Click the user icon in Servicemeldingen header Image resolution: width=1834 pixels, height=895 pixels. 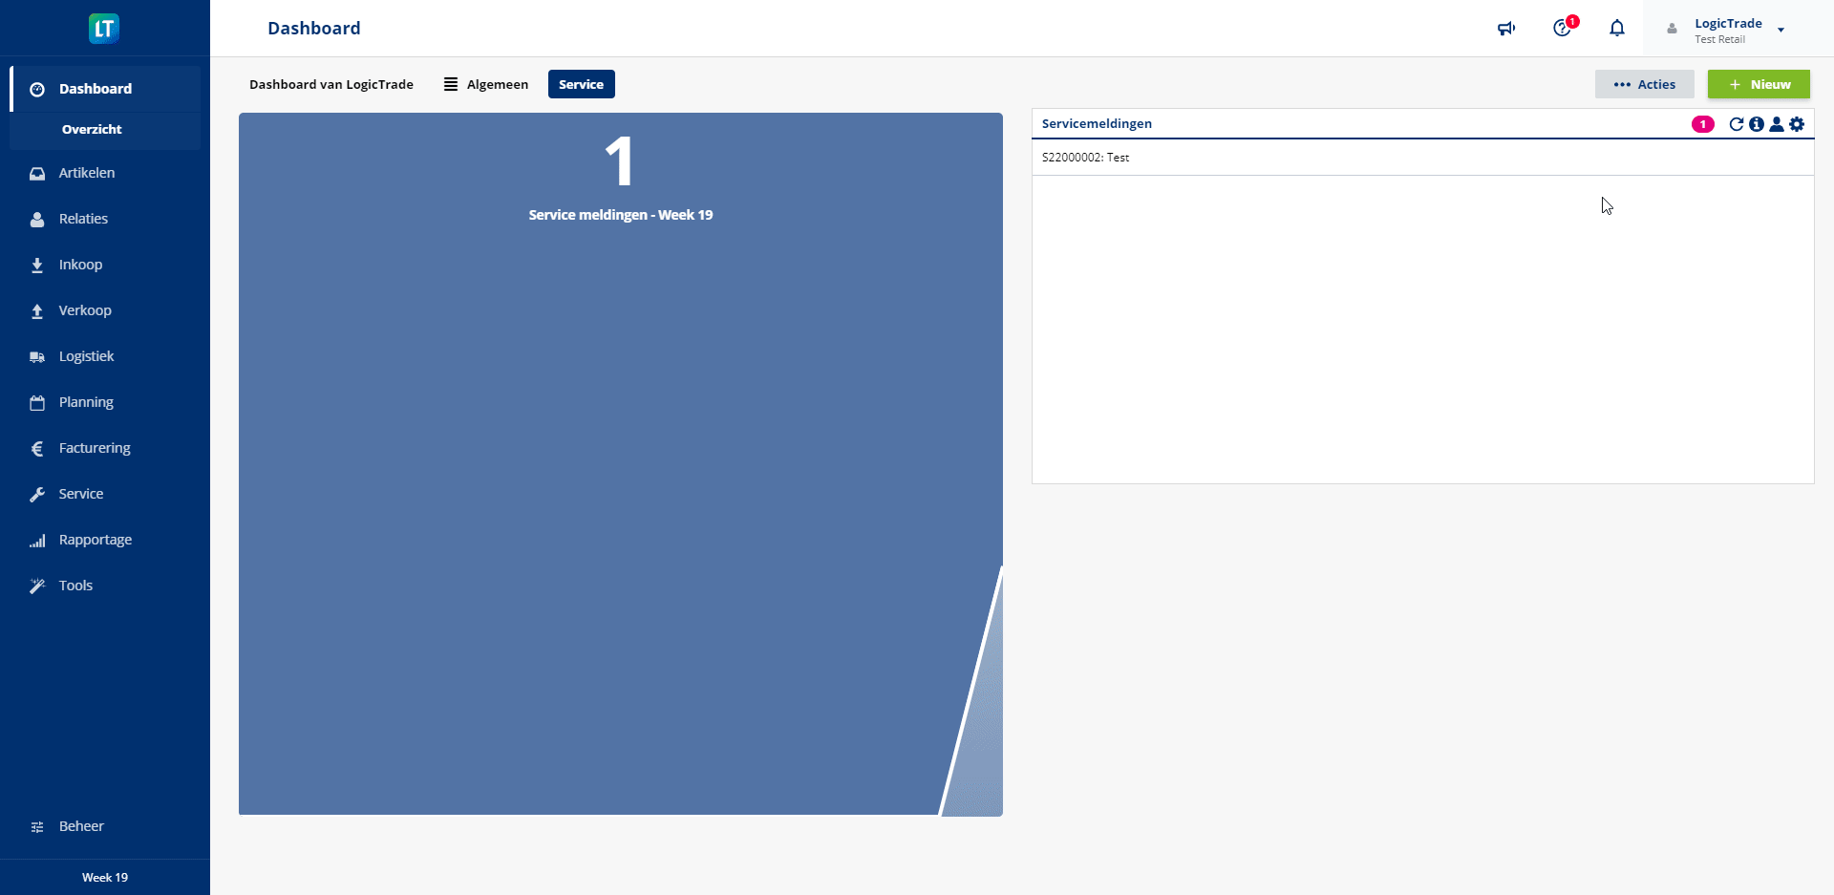click(x=1776, y=124)
